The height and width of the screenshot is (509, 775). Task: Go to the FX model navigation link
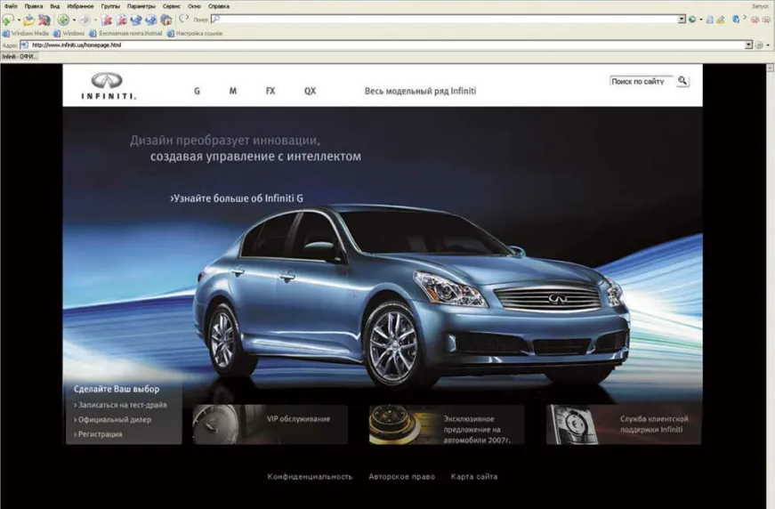pos(270,91)
